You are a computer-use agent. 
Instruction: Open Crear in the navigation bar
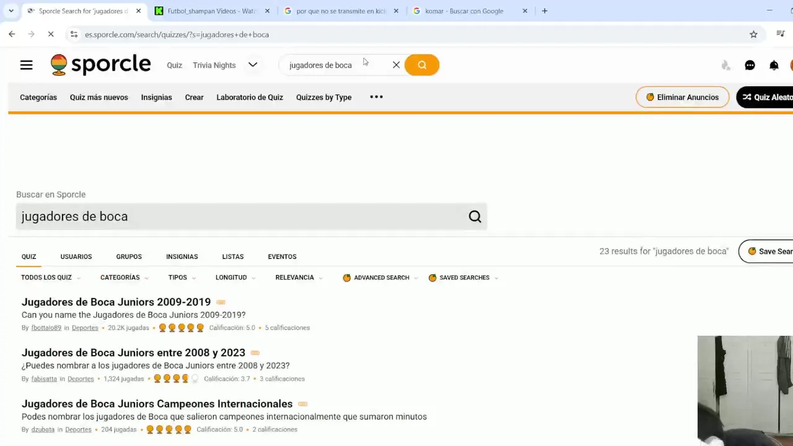tap(194, 97)
